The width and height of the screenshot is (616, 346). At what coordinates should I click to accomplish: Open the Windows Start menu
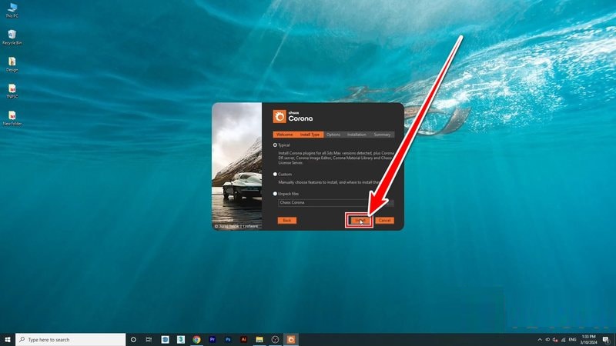(8, 340)
